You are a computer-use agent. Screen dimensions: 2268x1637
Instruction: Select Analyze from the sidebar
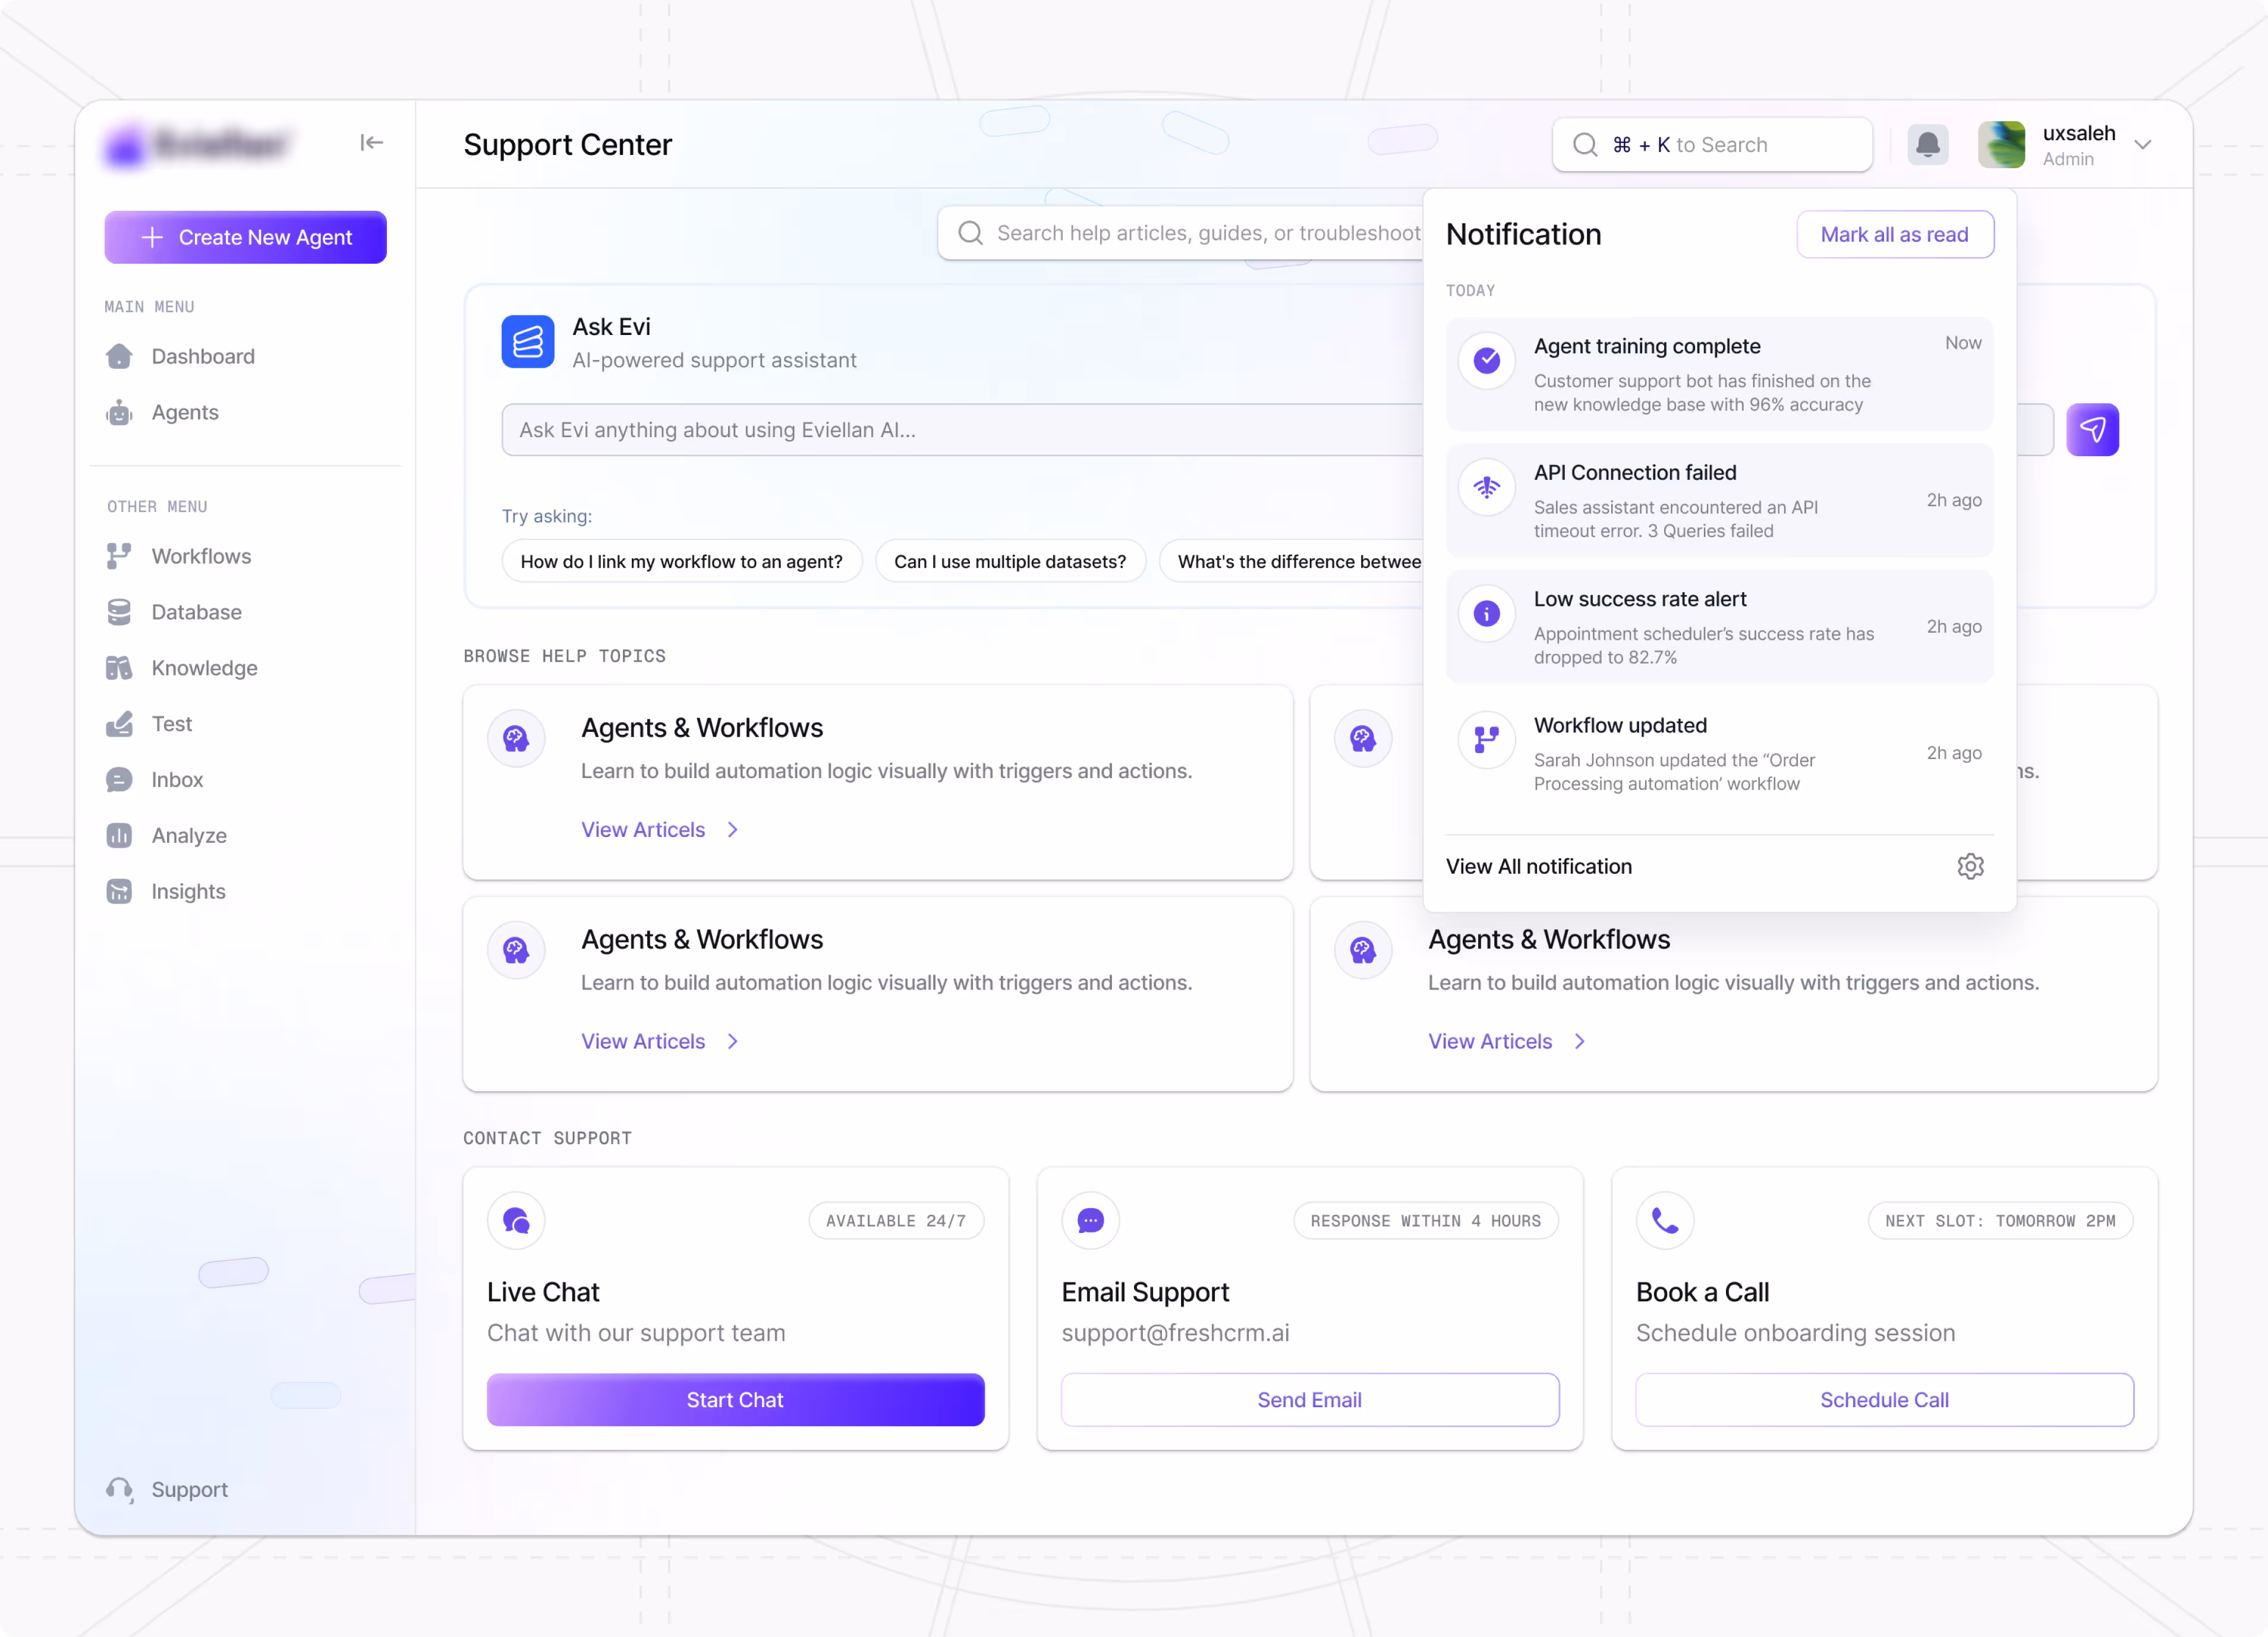[189, 836]
